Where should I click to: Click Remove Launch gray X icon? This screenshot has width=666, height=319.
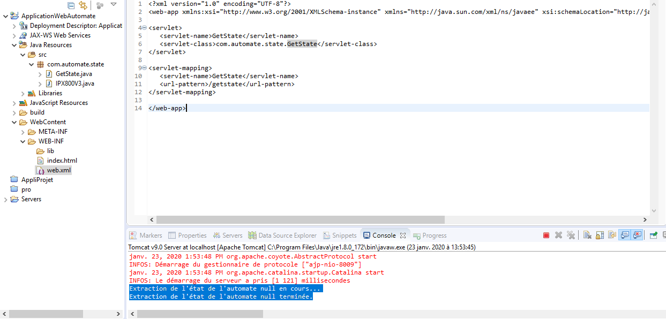[558, 235]
